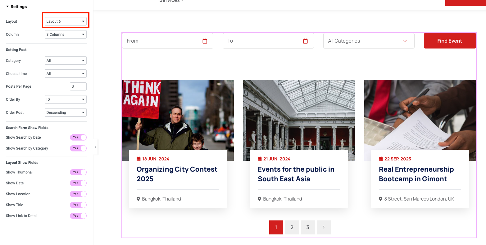Click the Posts Per Page number field
486x245 pixels.
[x=78, y=86]
